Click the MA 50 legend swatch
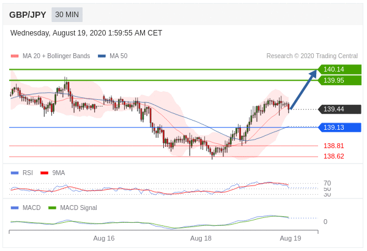 tap(102, 56)
